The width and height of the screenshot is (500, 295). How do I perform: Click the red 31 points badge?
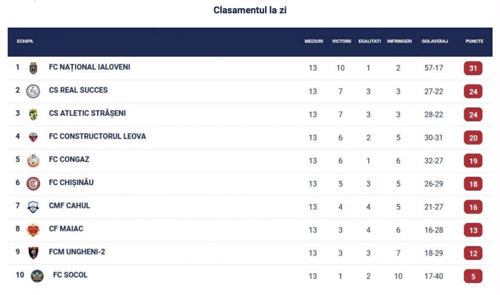473,68
